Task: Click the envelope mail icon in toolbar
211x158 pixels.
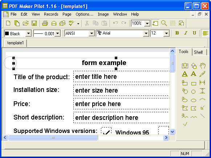Action: coord(54,23)
